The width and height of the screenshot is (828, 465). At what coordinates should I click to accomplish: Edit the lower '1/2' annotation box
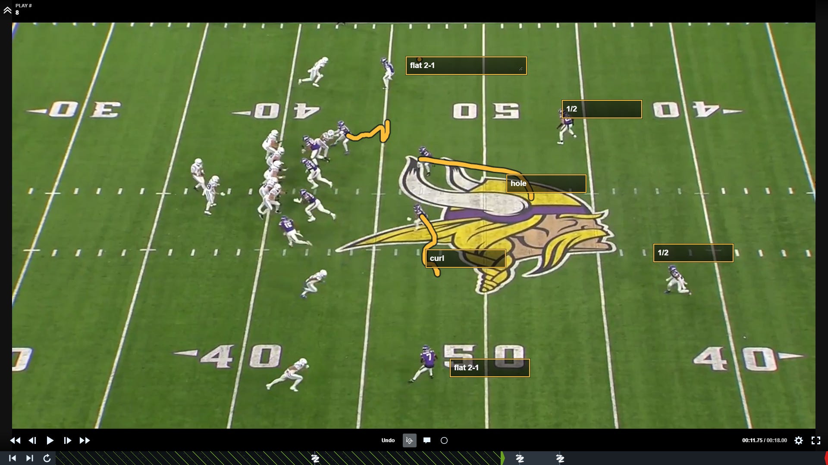693,253
